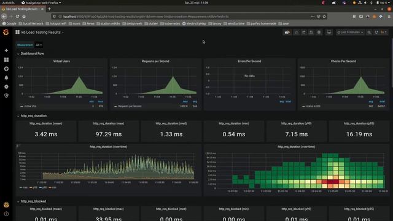Click the Share dashboard icon
Image resolution: width=393 pixels, height=221 pixels.
(x=304, y=33)
